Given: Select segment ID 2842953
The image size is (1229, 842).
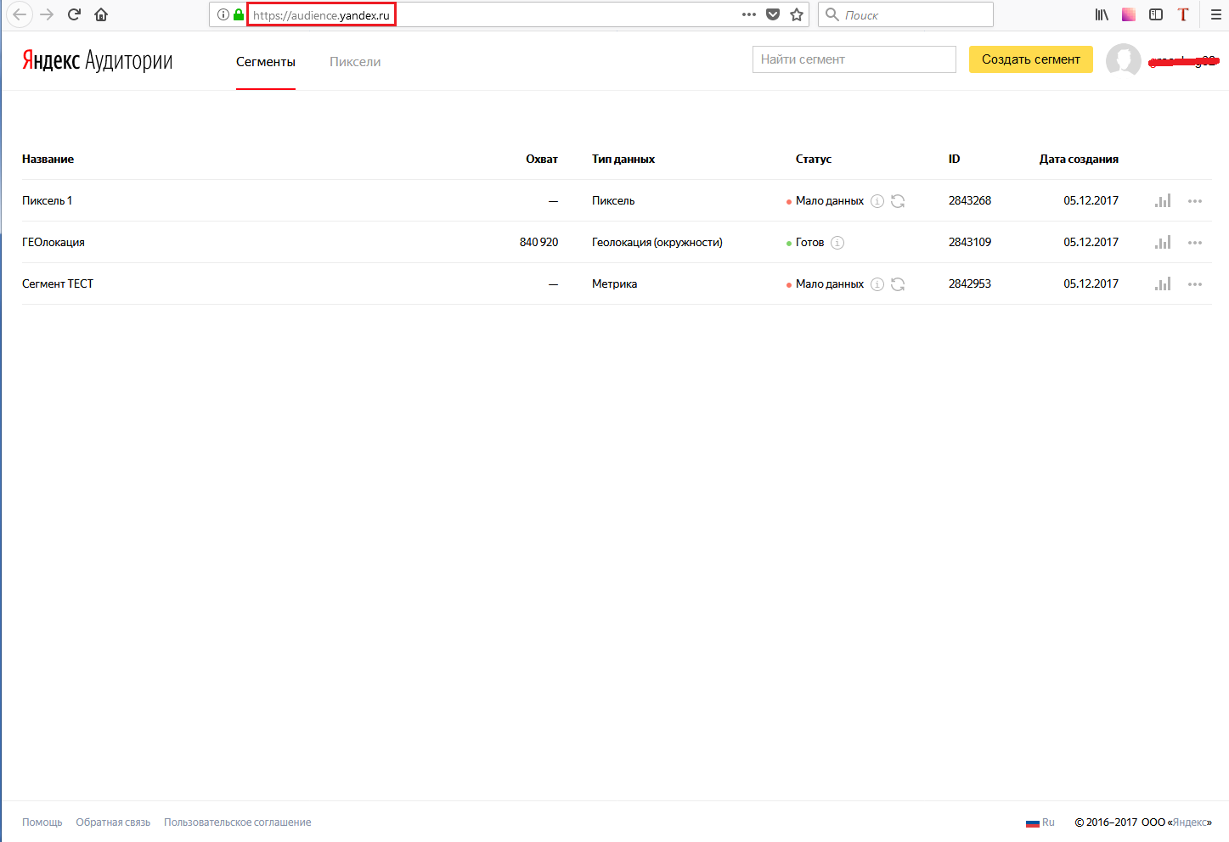Looking at the screenshot, I should 970,284.
